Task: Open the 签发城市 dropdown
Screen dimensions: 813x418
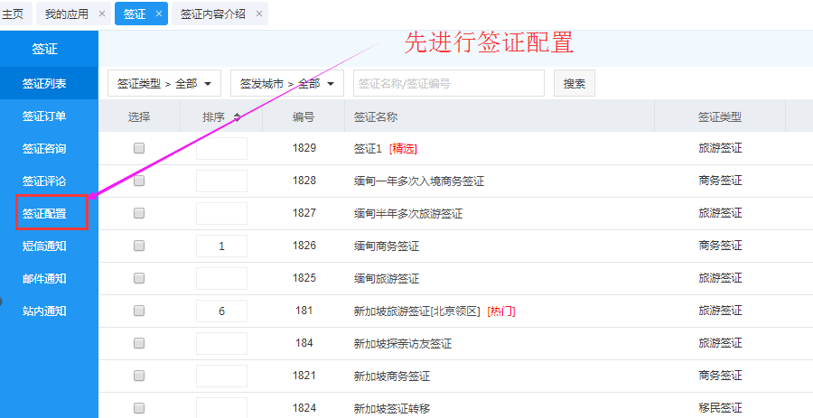Action: (286, 83)
